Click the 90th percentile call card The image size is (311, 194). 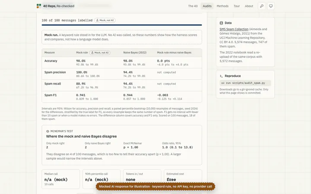pyautogui.click(x=102, y=179)
